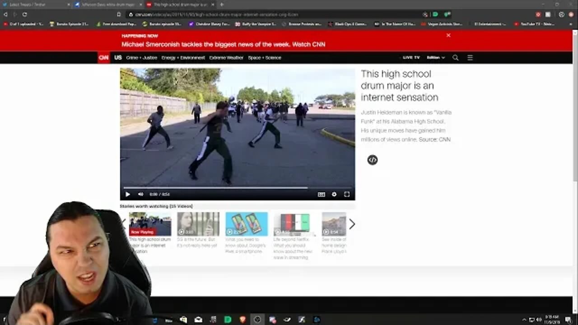Open the system volume tray icon
578x325 pixels.
[x=539, y=320]
